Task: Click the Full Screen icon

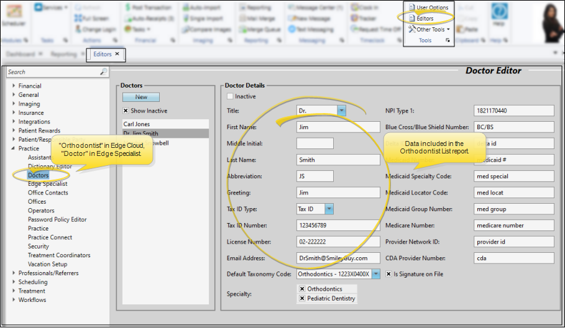Action: tap(77, 19)
